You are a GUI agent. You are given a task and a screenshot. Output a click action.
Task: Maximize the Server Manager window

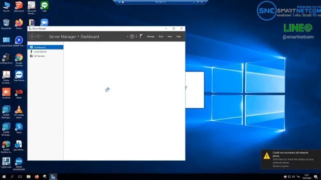[x=174, y=28]
